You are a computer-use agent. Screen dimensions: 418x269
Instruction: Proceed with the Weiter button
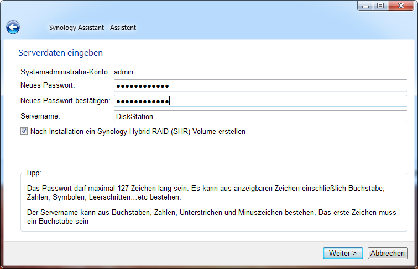(343, 253)
